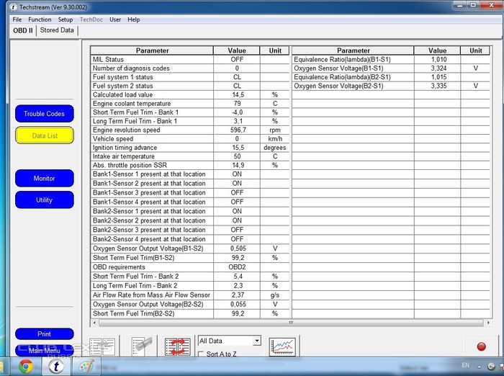Open the Paint app from taskbar
Screen dimensions: 504x376
85,366
